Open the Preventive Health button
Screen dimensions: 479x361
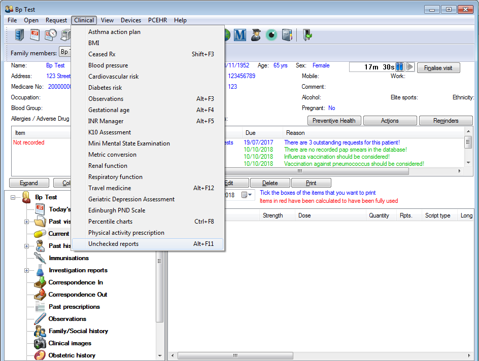pyautogui.click(x=334, y=121)
